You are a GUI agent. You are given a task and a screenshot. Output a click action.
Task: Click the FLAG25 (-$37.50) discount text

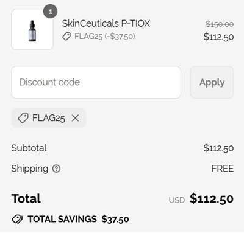click(105, 37)
